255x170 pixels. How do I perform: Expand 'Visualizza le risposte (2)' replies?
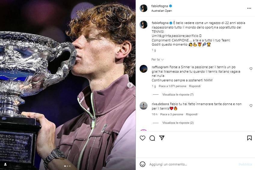click(178, 123)
